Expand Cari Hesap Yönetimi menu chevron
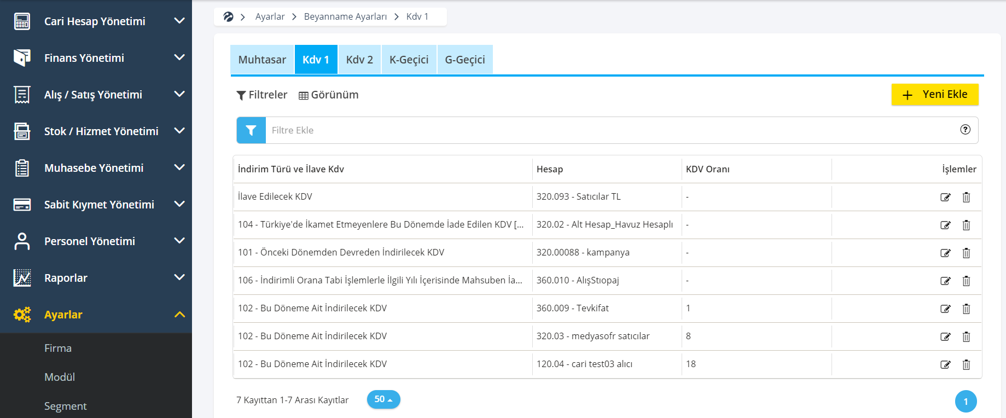The image size is (1006, 418). (179, 21)
